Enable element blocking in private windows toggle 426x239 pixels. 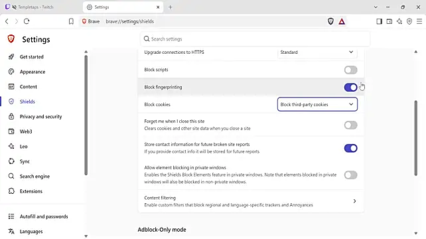click(350, 175)
